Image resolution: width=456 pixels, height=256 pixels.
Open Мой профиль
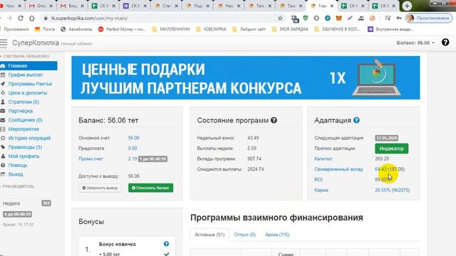(x=24, y=156)
